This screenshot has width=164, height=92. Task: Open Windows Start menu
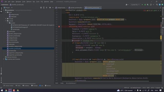[x=2, y=90]
